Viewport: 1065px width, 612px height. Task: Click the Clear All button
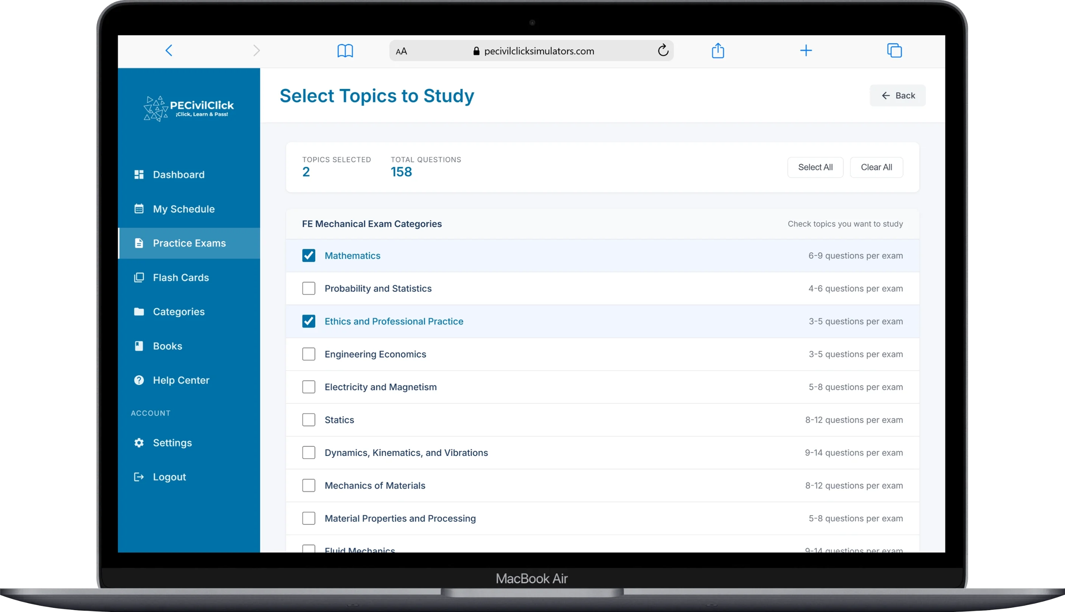(x=876, y=167)
